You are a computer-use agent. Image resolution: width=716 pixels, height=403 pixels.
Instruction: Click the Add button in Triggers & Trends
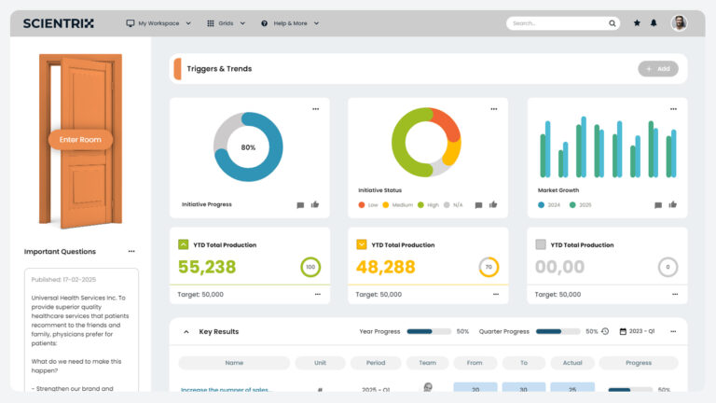point(658,68)
